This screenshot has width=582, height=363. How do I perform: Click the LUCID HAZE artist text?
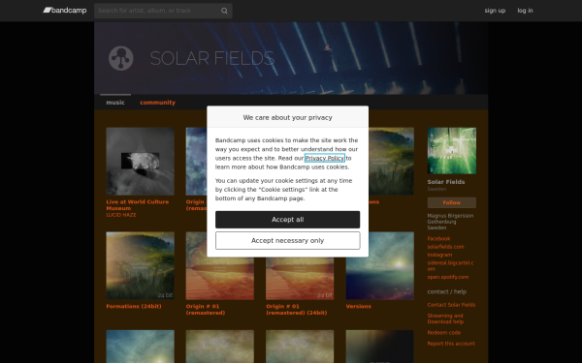121,215
